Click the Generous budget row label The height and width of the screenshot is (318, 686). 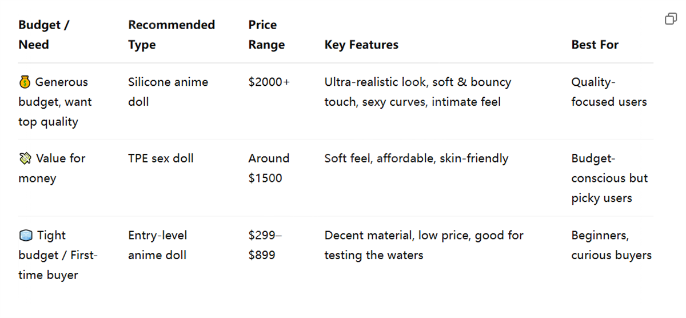tap(55, 102)
